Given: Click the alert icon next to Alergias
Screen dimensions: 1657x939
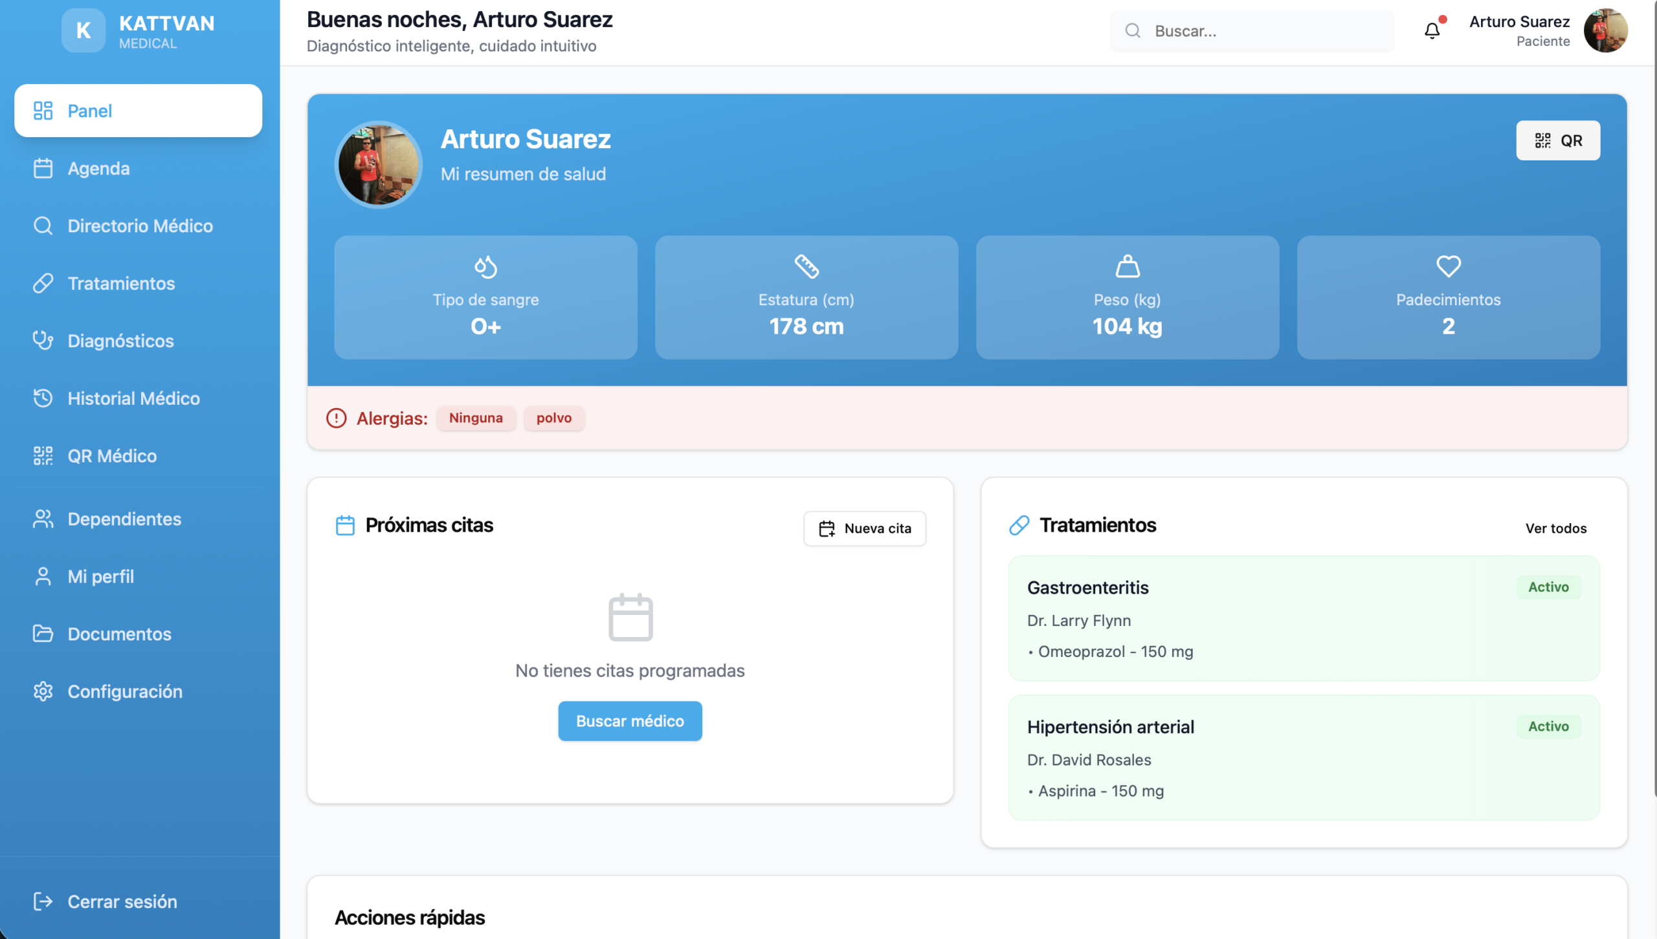Looking at the screenshot, I should click(x=336, y=418).
